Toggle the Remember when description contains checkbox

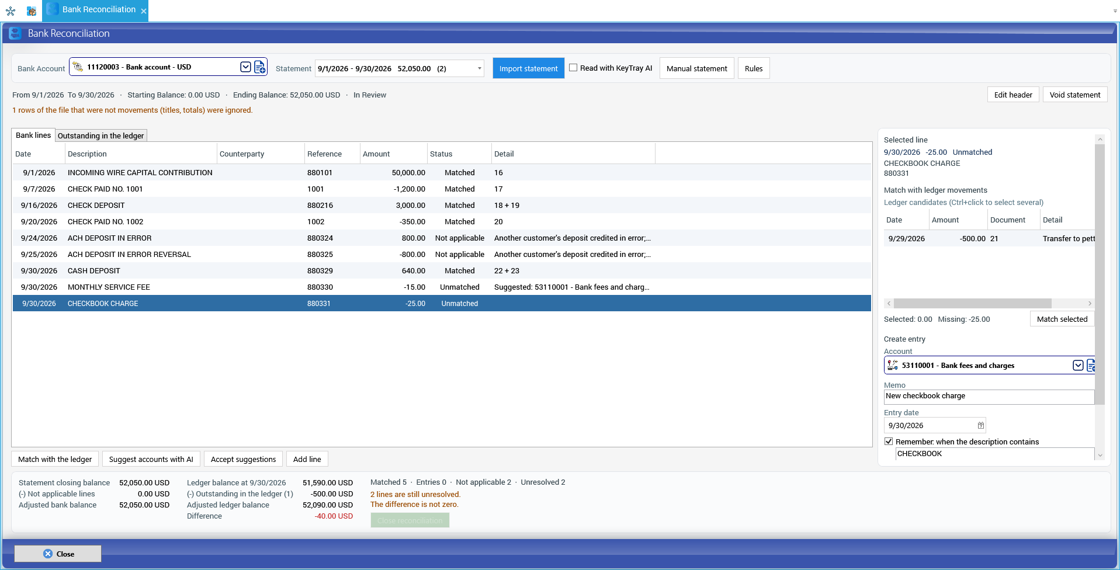pyautogui.click(x=889, y=442)
